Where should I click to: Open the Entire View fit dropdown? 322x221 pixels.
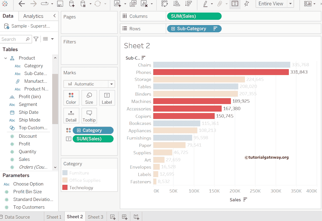coord(291,4)
